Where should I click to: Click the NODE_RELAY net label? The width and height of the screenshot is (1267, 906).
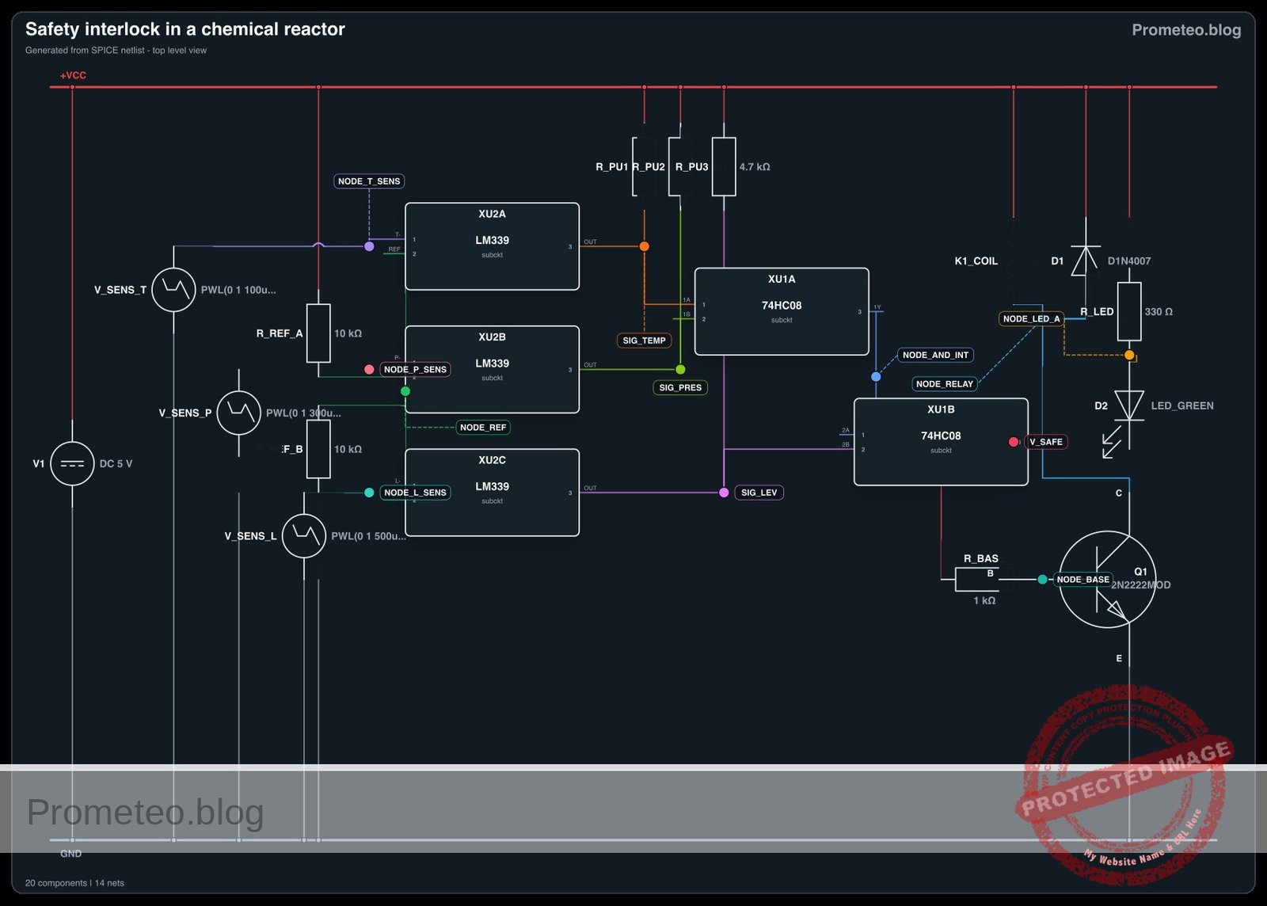pyautogui.click(x=944, y=384)
